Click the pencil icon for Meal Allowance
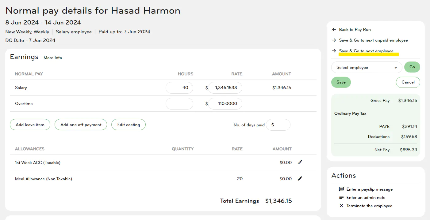 point(300,179)
